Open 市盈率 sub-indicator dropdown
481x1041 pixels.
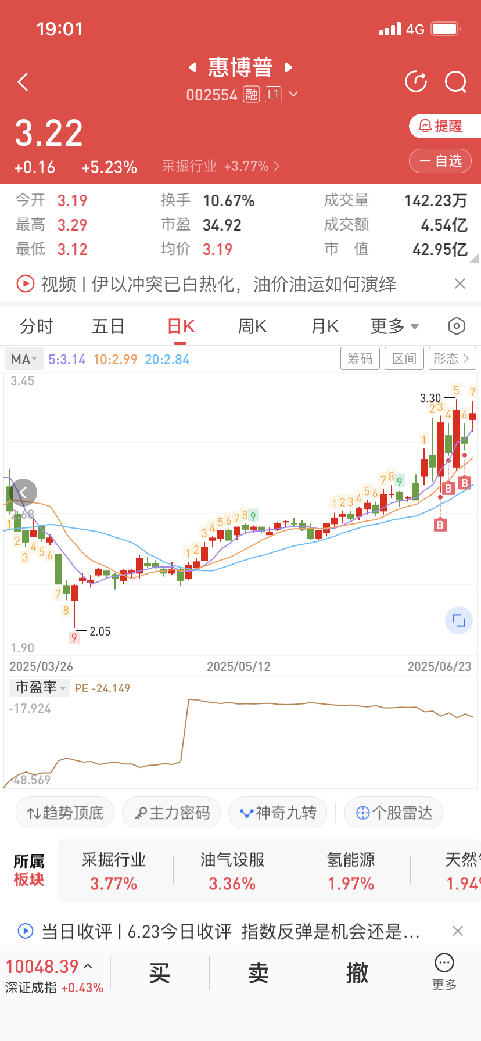[40, 688]
